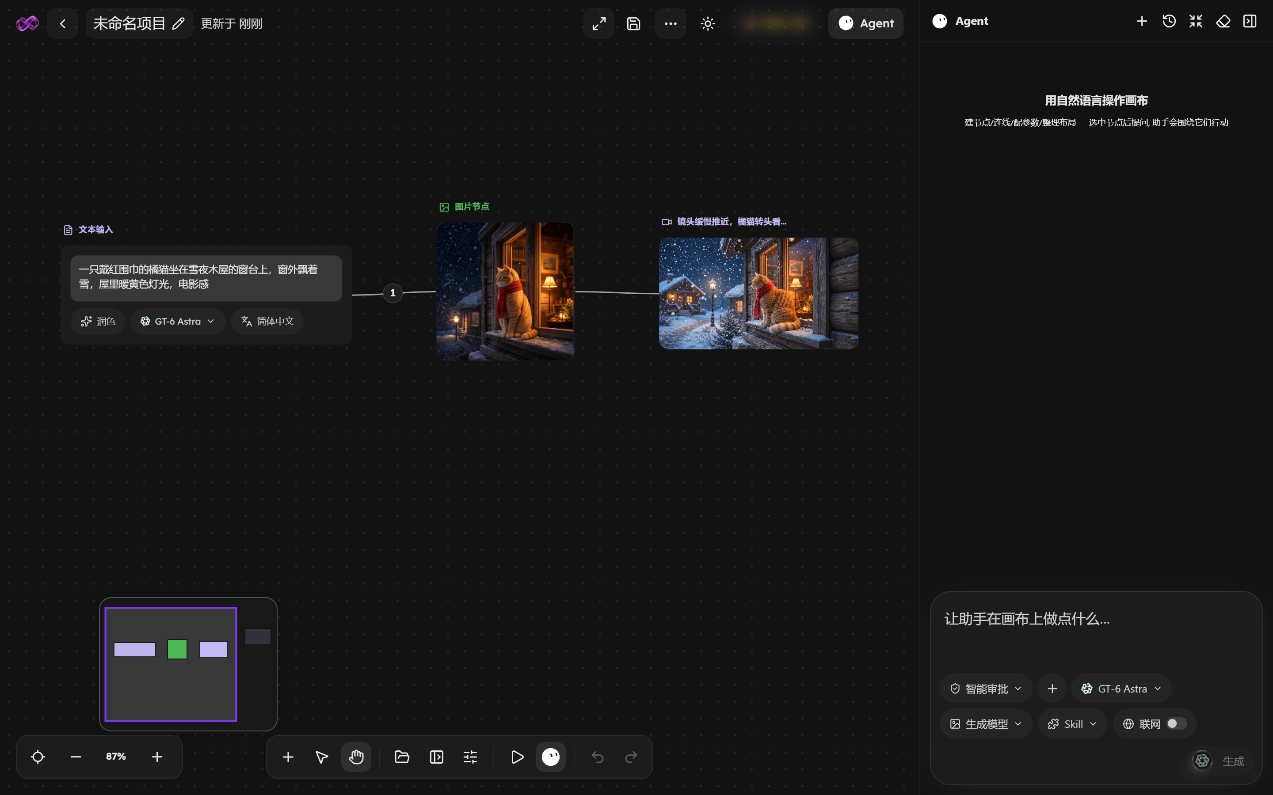This screenshot has width=1273, height=795.
Task: Click the purple infinity app logo
Action: pyautogui.click(x=27, y=23)
